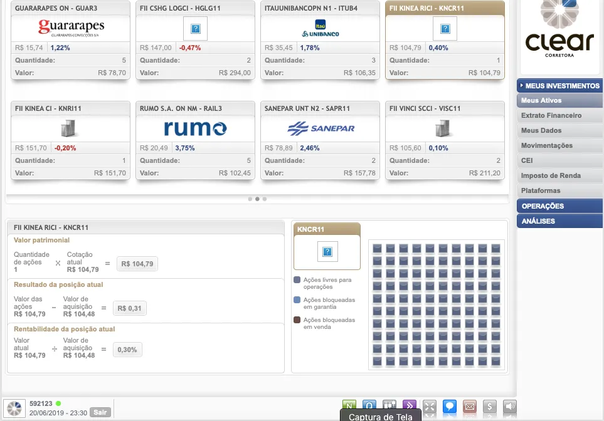Click the blue O icon in bottom toolbar
604x421 pixels.
pyautogui.click(x=369, y=406)
